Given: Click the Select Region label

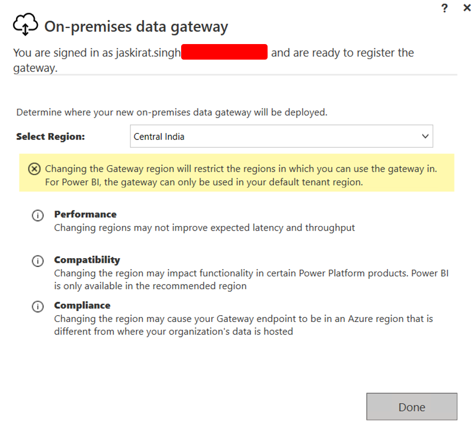Looking at the screenshot, I should point(51,136).
